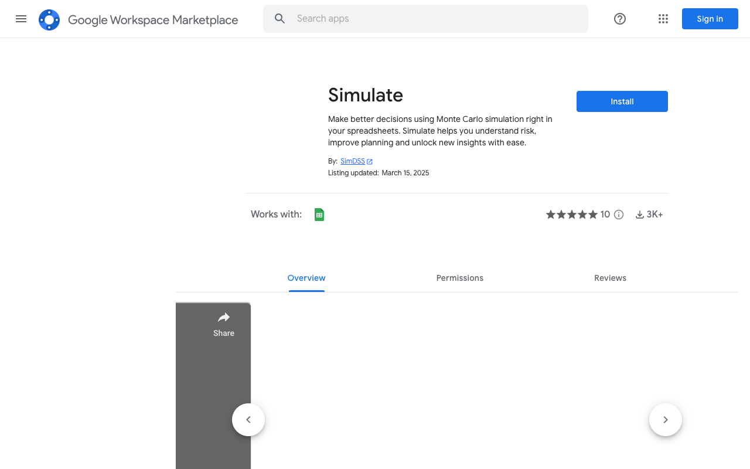Open the Reviews tab
750x469 pixels.
point(610,278)
